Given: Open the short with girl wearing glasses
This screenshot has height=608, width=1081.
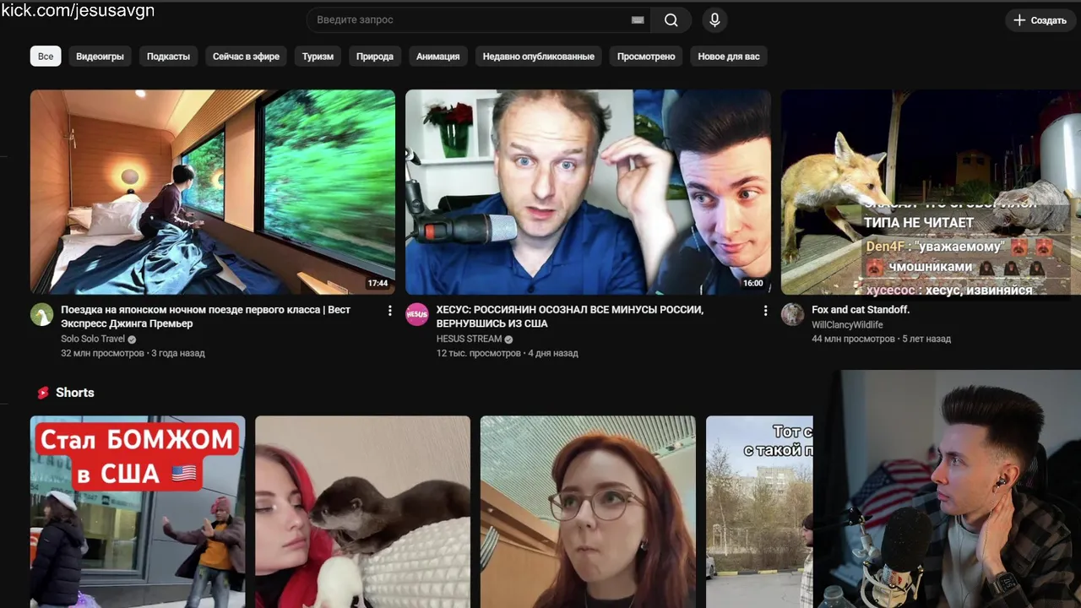Looking at the screenshot, I should [588, 512].
